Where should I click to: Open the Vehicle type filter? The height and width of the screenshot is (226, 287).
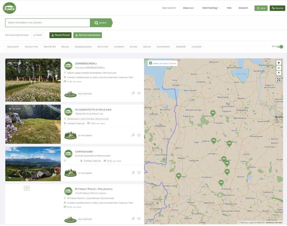31,47
